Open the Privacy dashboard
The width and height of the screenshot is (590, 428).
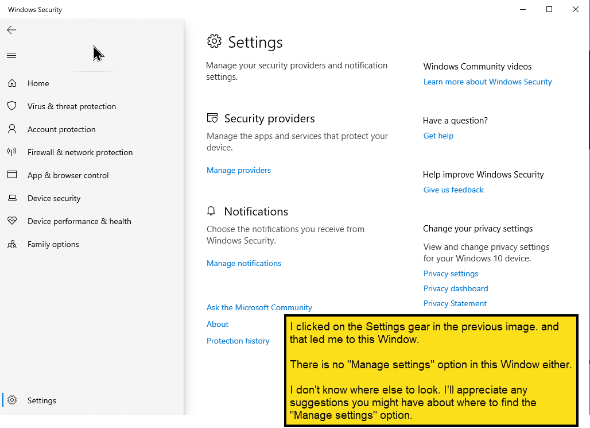click(455, 288)
